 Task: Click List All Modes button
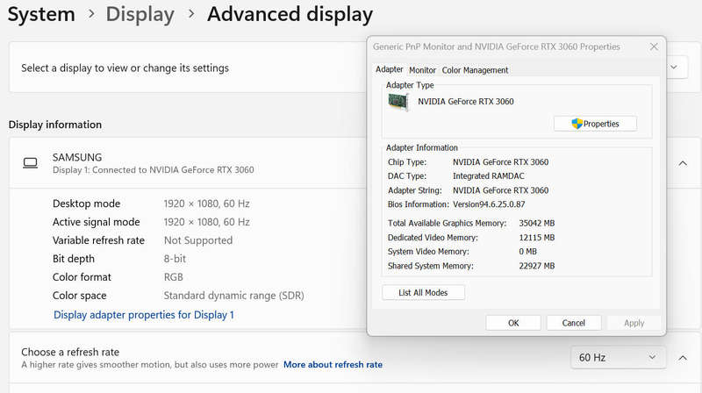pyautogui.click(x=423, y=293)
